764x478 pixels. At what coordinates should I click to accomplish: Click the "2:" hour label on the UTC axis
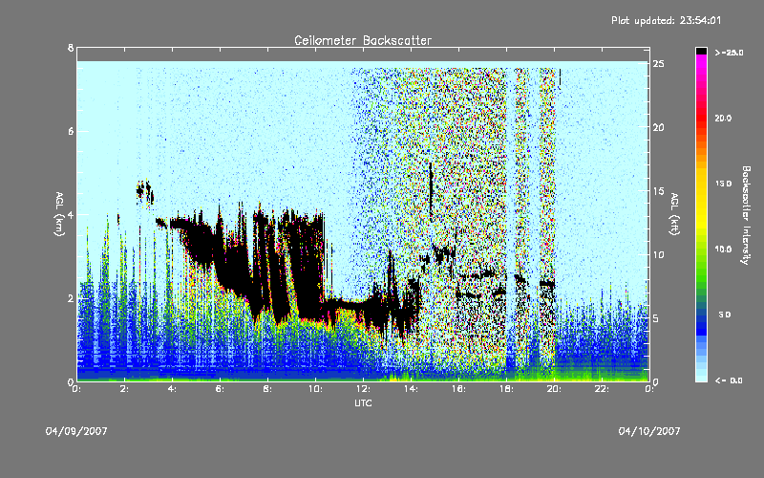pyautogui.click(x=125, y=389)
